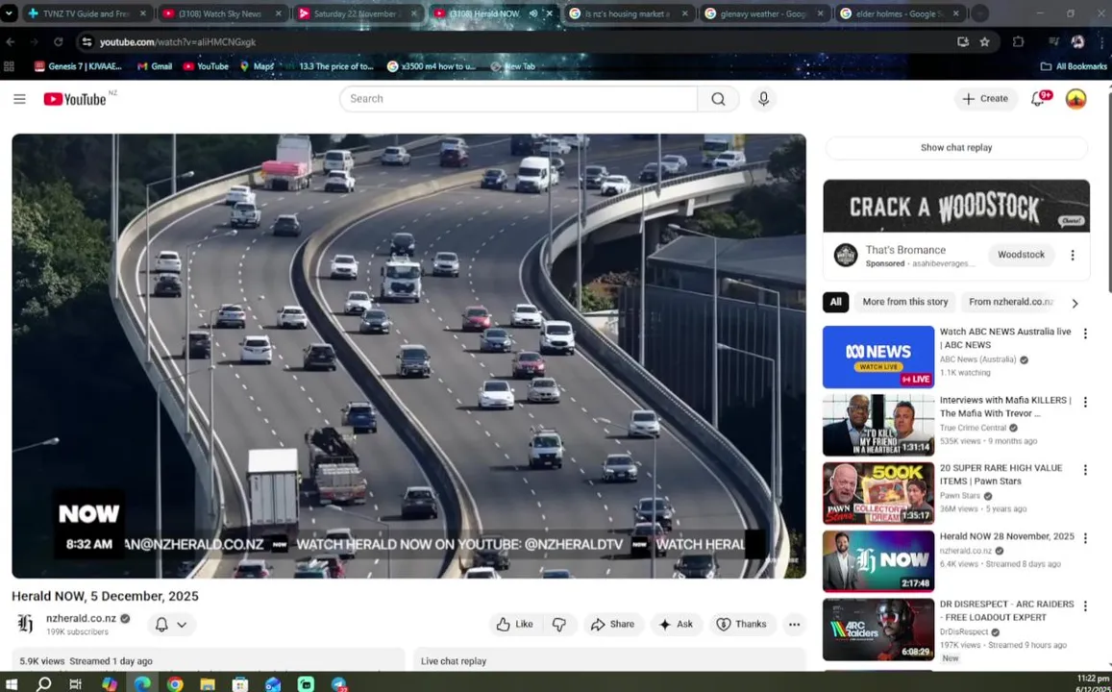1112x692 pixels.
Task: Click the YouTube search input field
Action: (518, 99)
